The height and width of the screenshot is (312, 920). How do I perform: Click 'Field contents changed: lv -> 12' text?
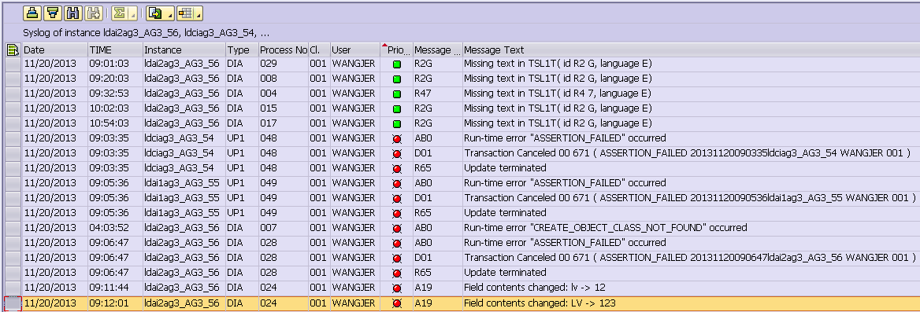[535, 288]
